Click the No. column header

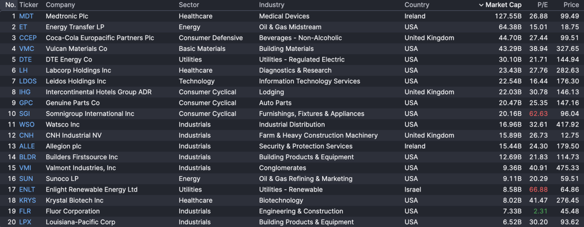point(11,5)
